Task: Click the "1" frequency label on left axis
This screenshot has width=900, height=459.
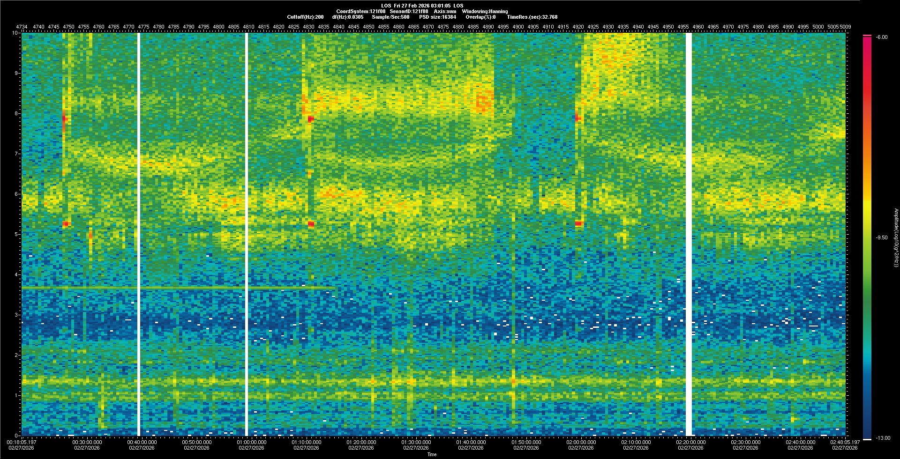Action: coord(17,395)
